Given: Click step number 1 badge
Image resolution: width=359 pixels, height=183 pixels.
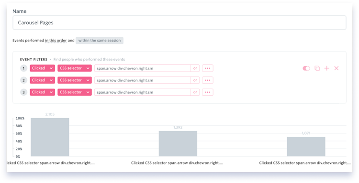Looking at the screenshot, I should (23, 68).
